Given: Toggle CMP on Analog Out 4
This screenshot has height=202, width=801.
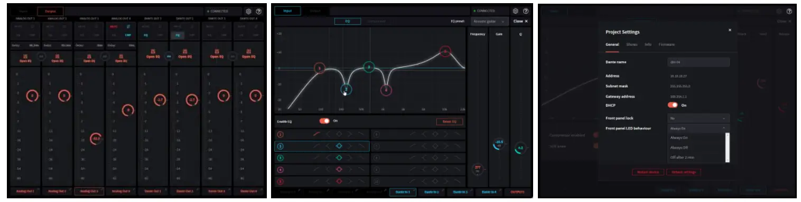Looking at the screenshot, I should click(128, 35).
